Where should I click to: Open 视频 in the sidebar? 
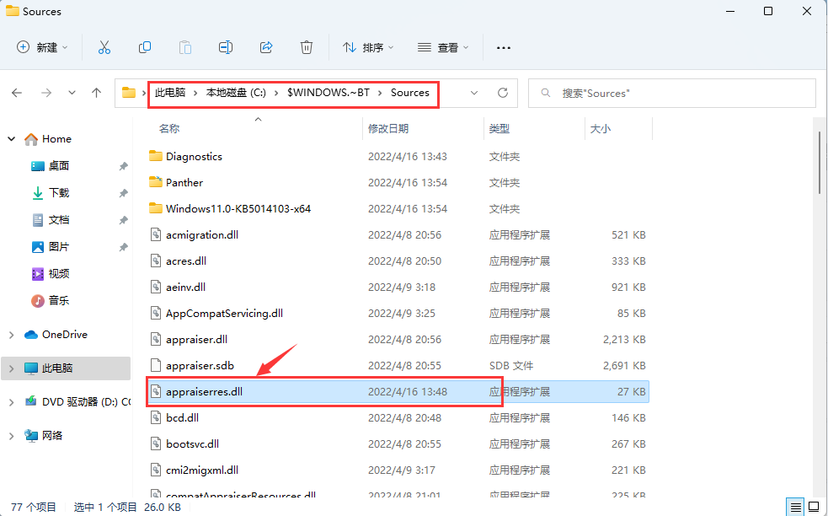(50, 274)
